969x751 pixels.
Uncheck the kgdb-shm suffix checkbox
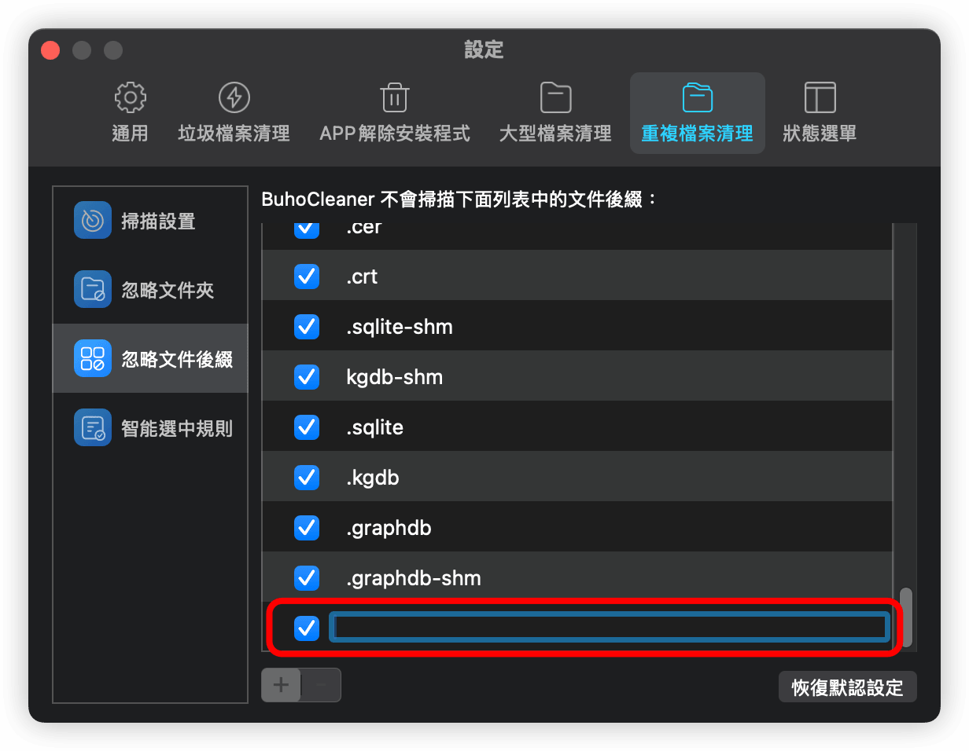(x=306, y=377)
